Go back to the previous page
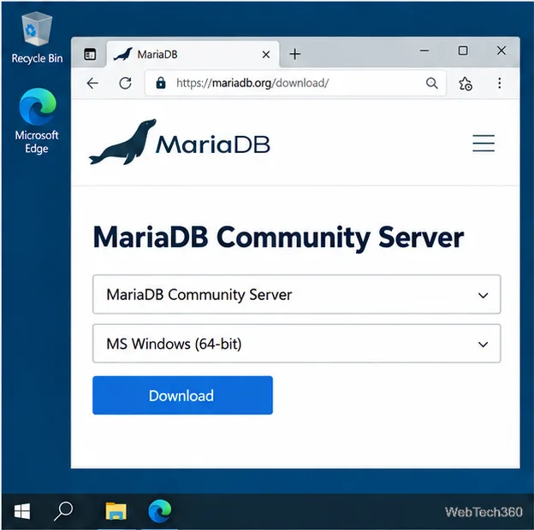 coord(92,83)
